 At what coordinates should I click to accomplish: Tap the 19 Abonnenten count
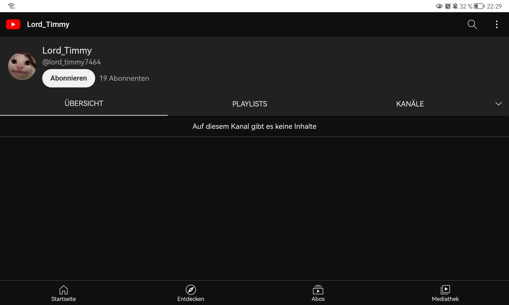[x=124, y=78]
